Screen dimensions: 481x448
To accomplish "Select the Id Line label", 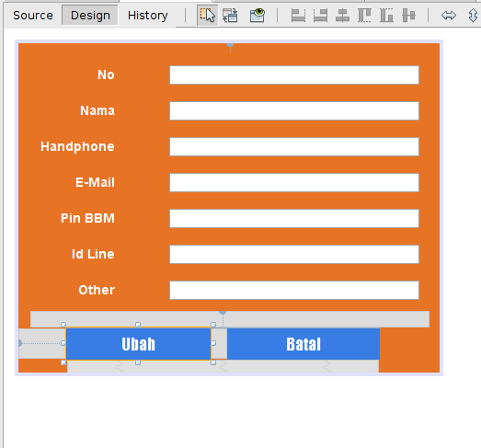I will [x=93, y=255].
